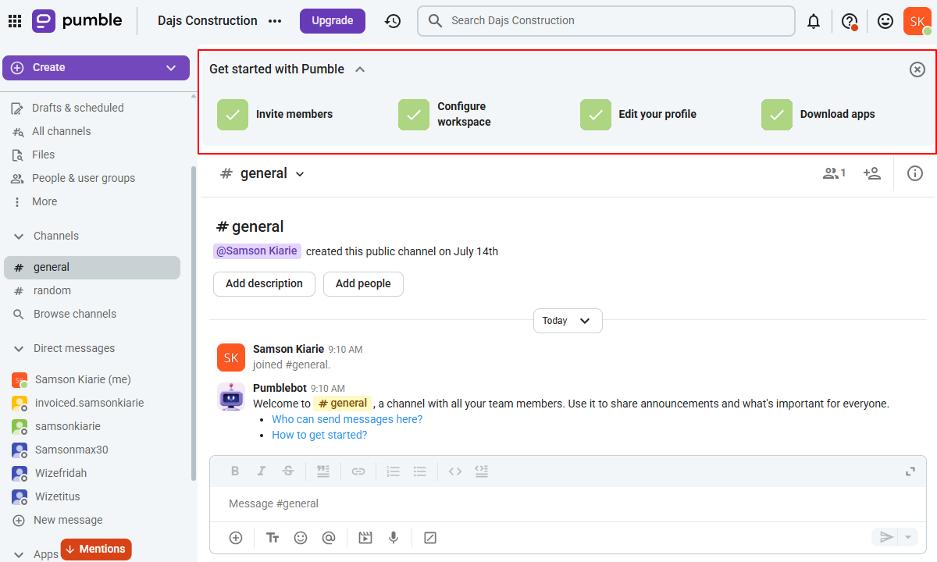Insert inline code formatting
Screen dimensions: 937x562
455,471
